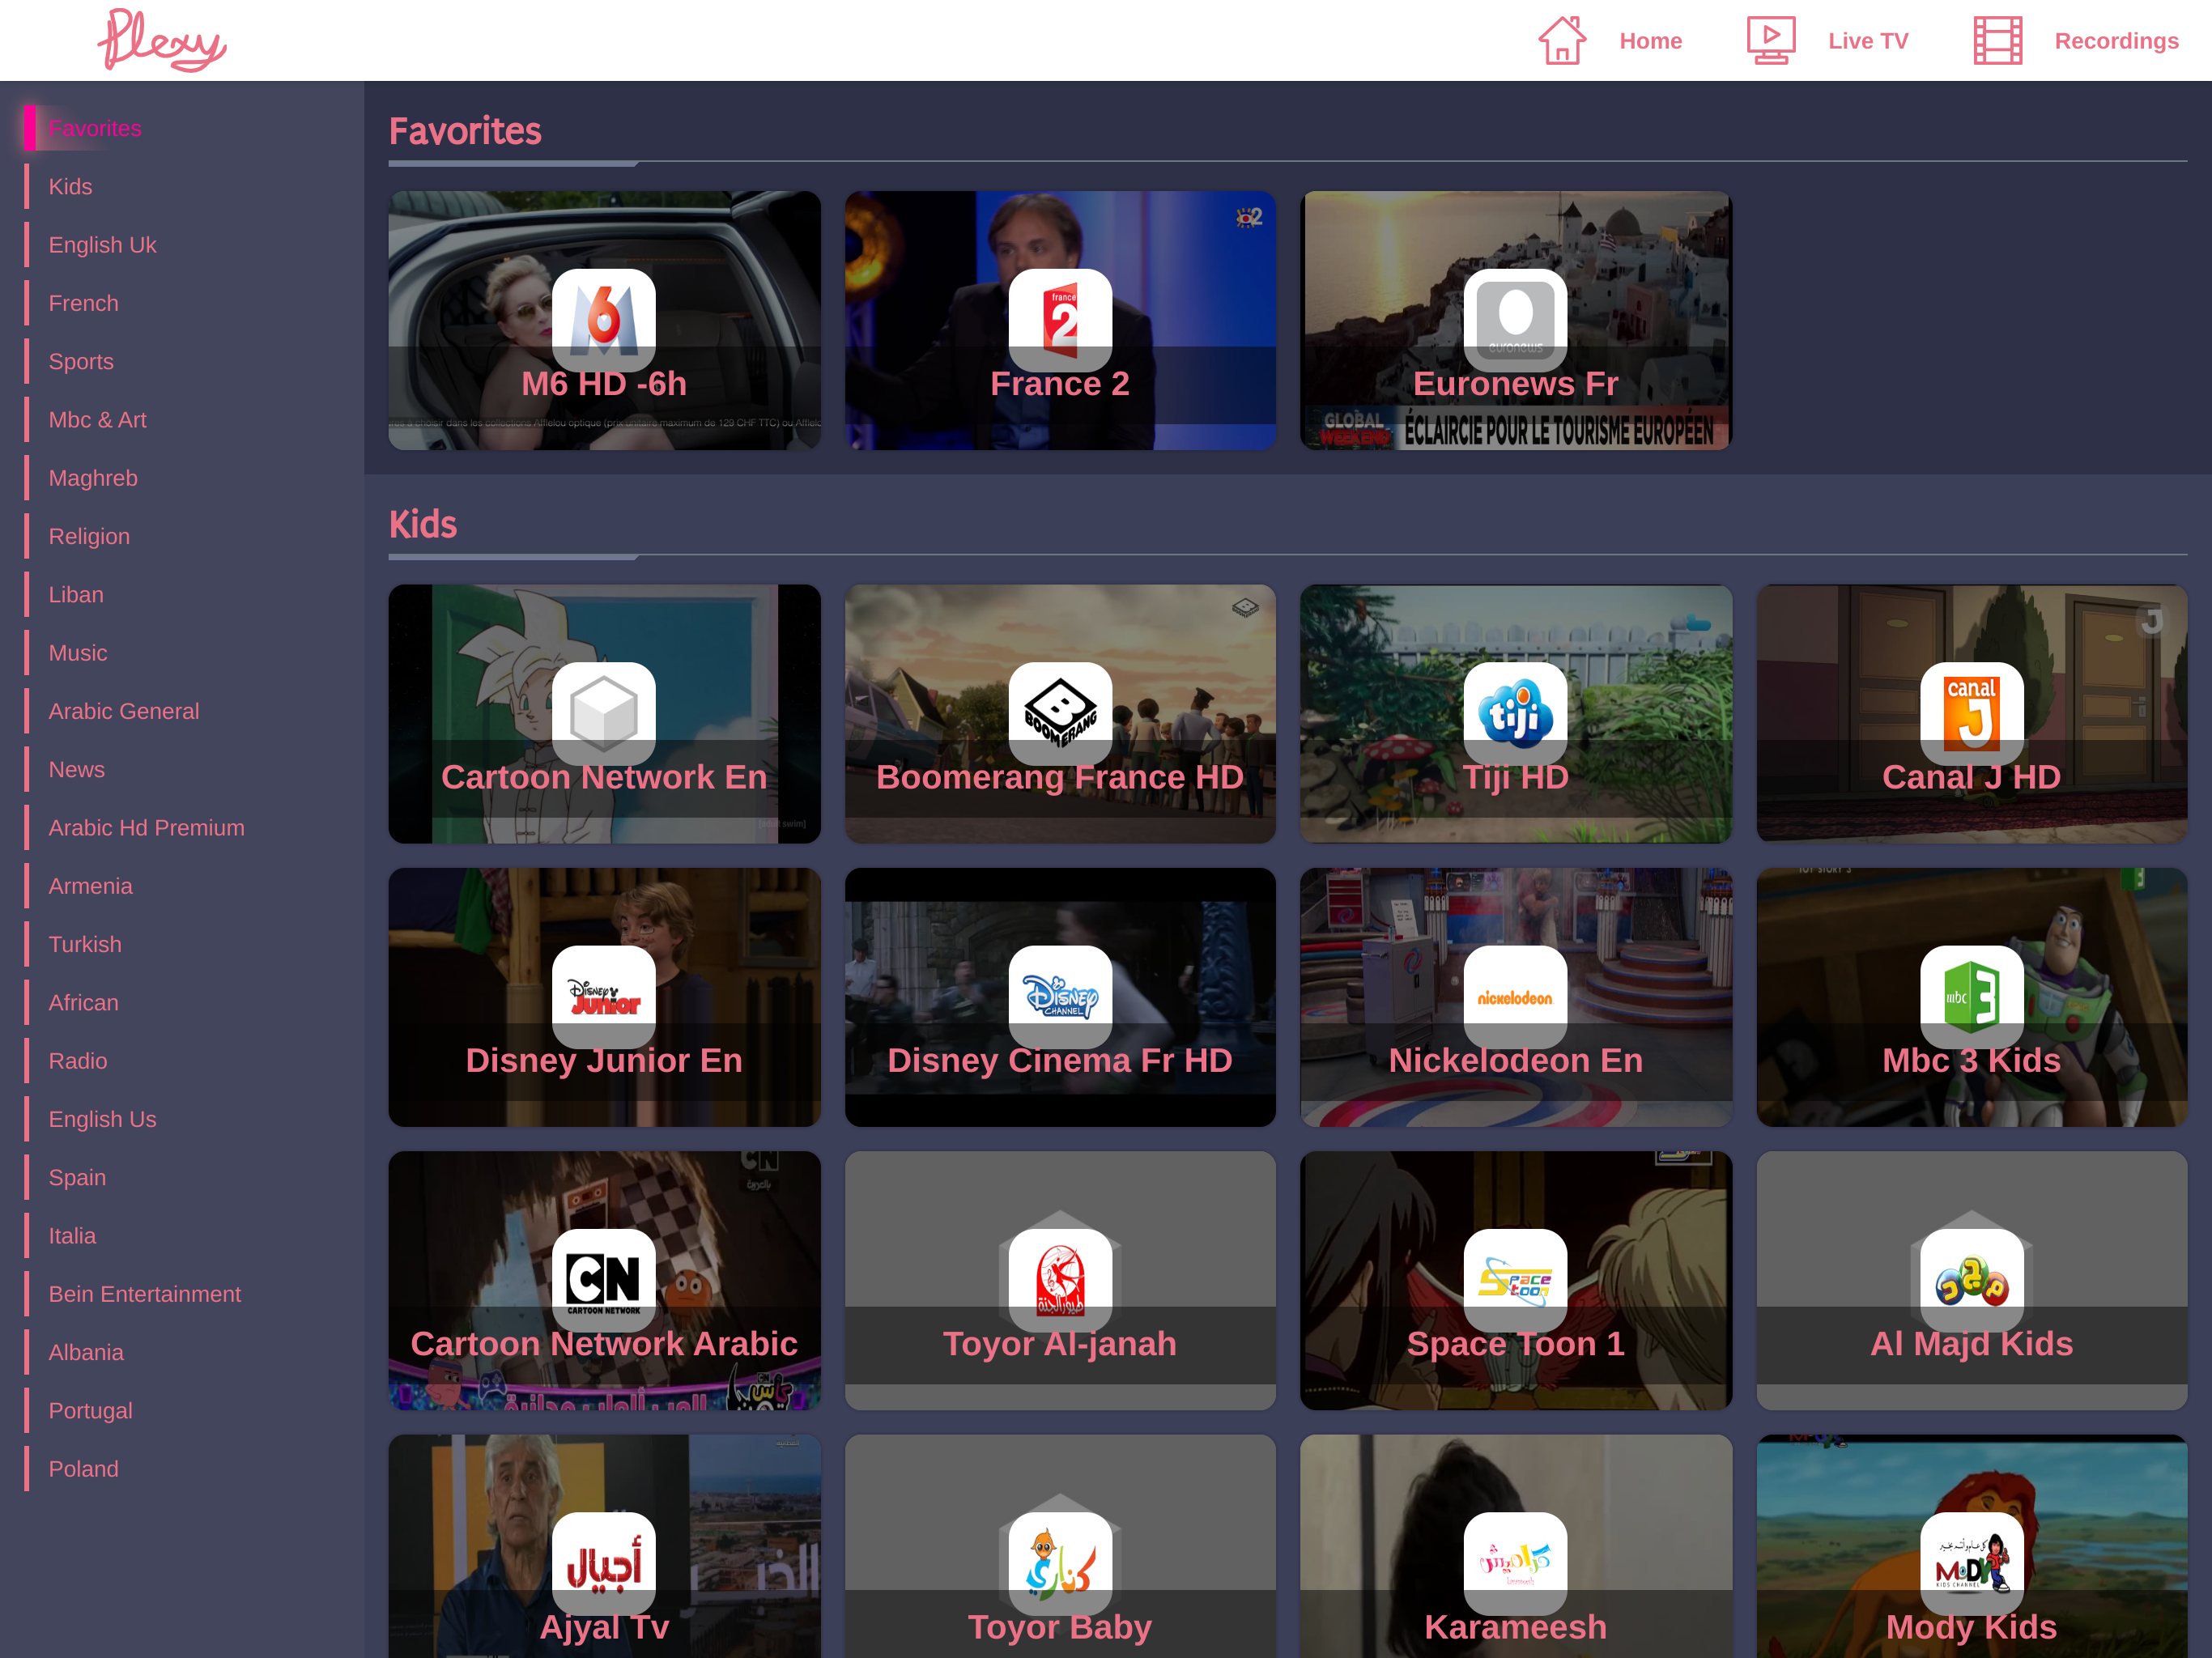This screenshot has height=1658, width=2212.
Task: Go to the Bein Entertainment category
Action: (x=144, y=1294)
